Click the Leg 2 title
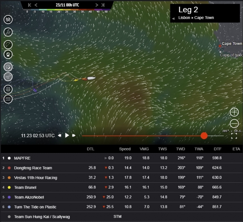Viewport: 243px width, 222px height. coord(188,10)
